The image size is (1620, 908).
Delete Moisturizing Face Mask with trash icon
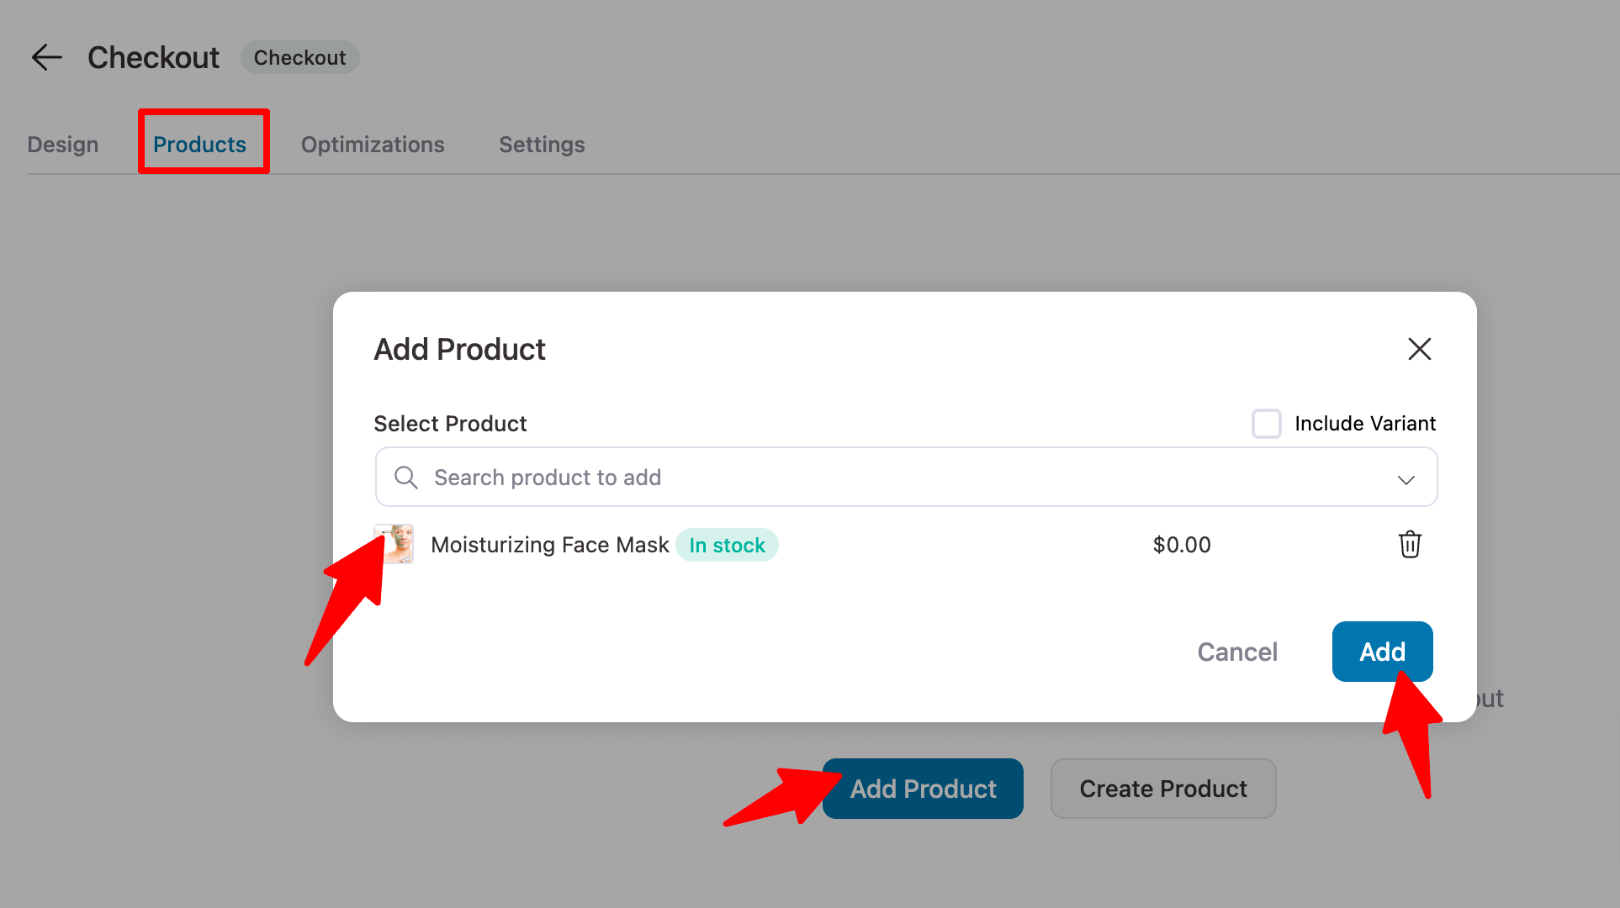(1410, 545)
